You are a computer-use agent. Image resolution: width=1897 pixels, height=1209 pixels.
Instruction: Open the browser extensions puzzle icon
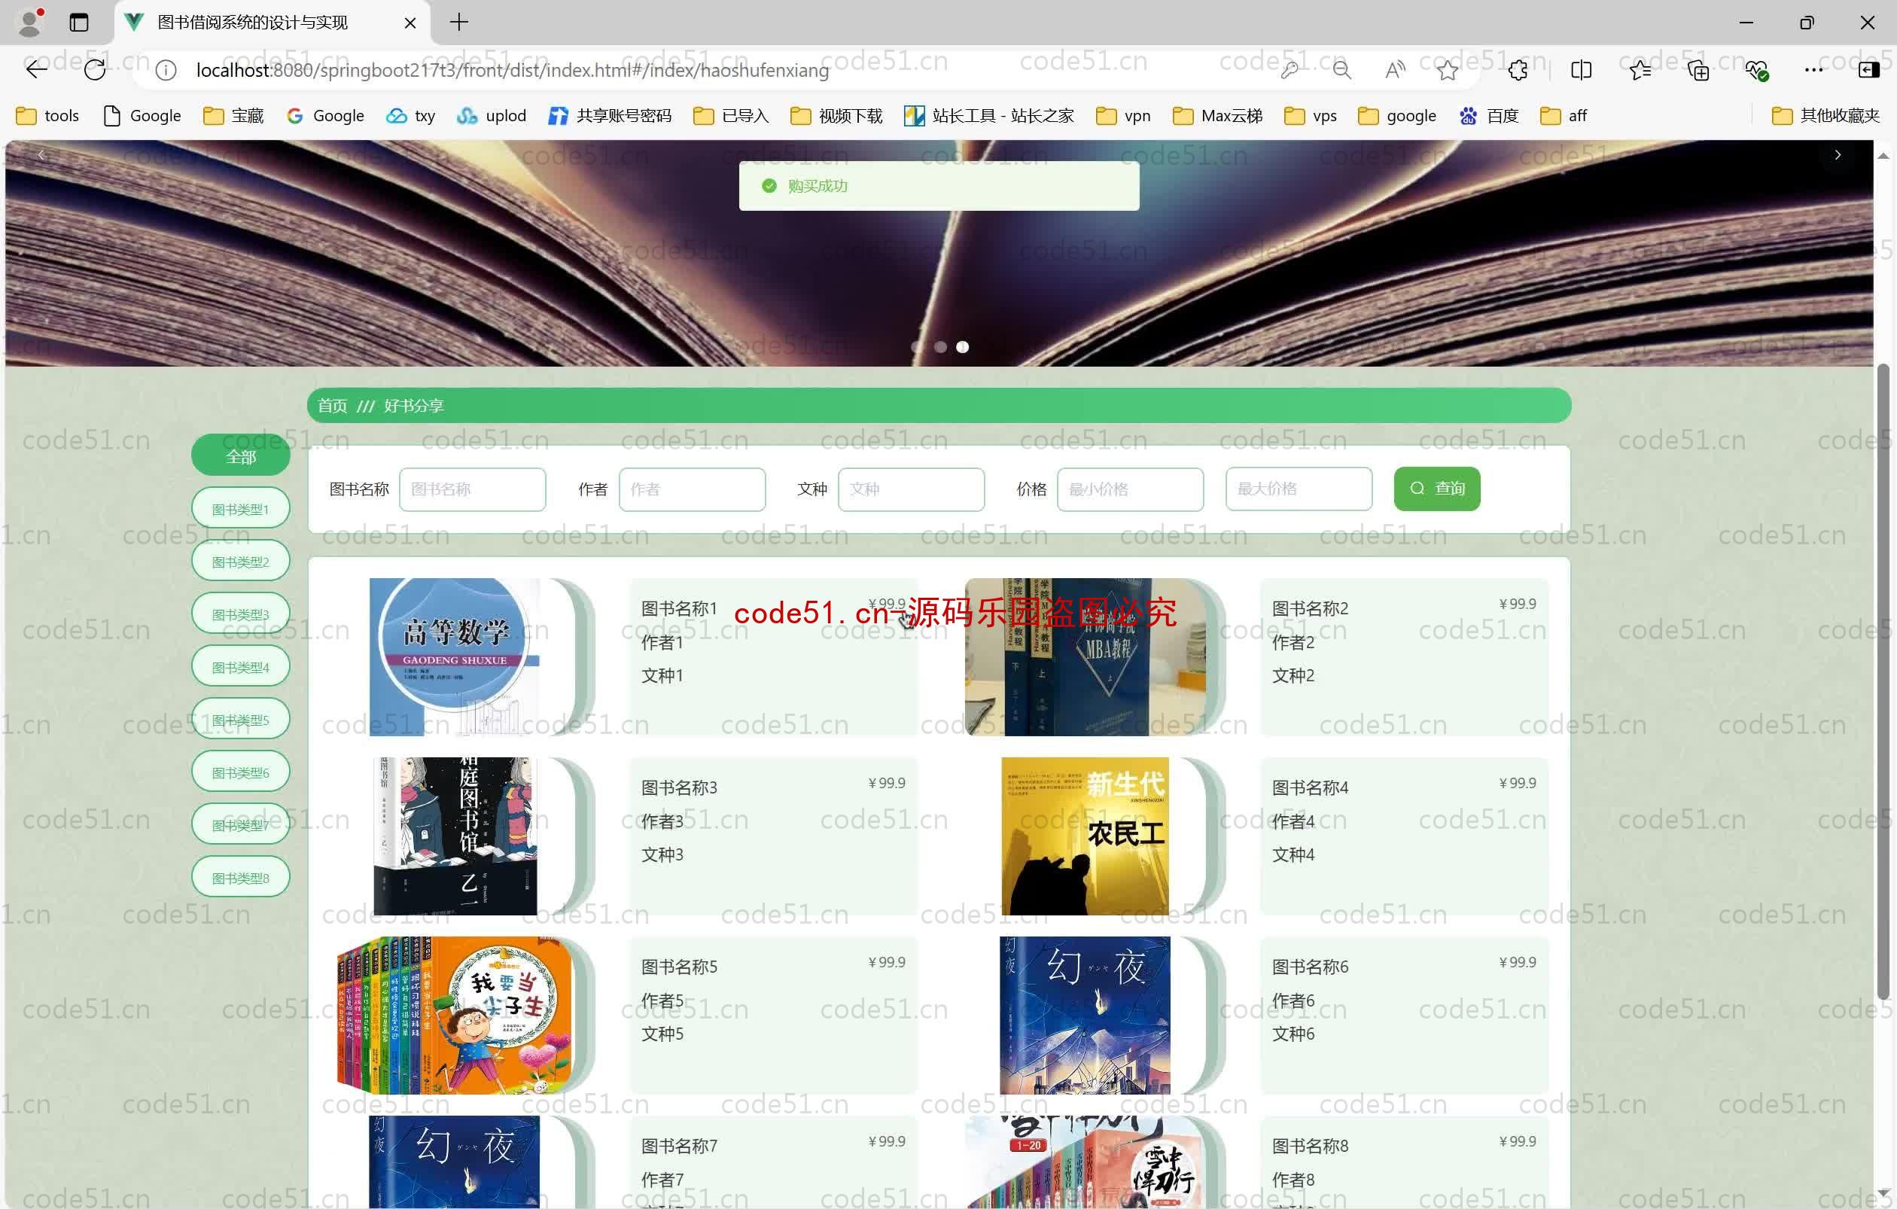[1518, 70]
